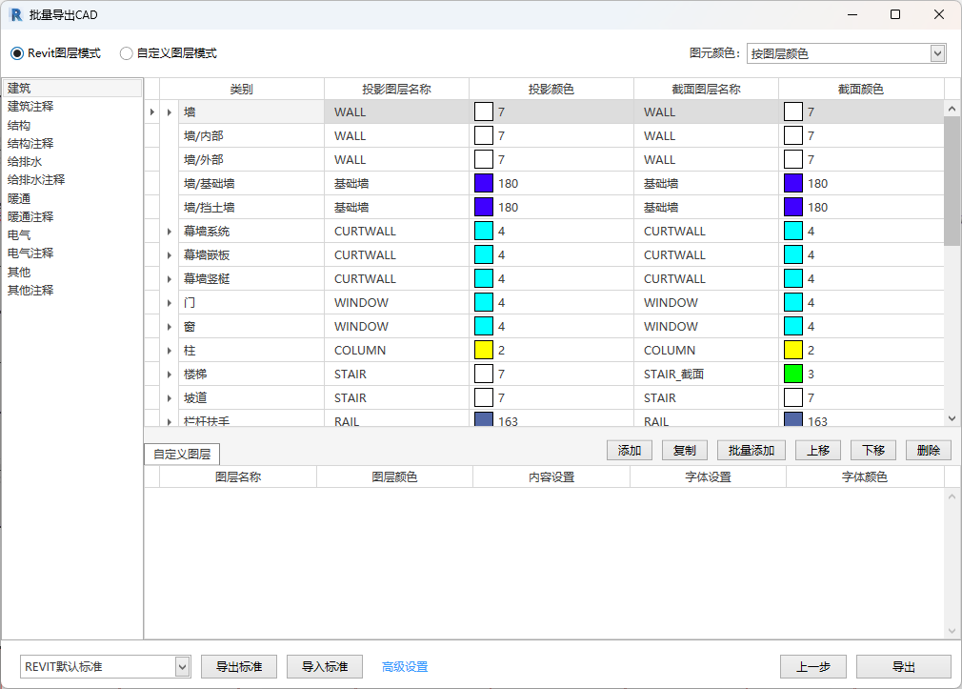
Task: Choose 电气注释 in the left list
Action: pos(30,253)
